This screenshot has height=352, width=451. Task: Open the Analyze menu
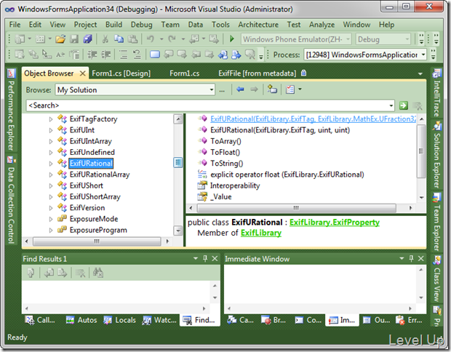[322, 25]
